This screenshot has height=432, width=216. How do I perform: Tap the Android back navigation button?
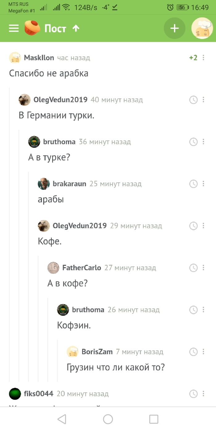click(62, 419)
